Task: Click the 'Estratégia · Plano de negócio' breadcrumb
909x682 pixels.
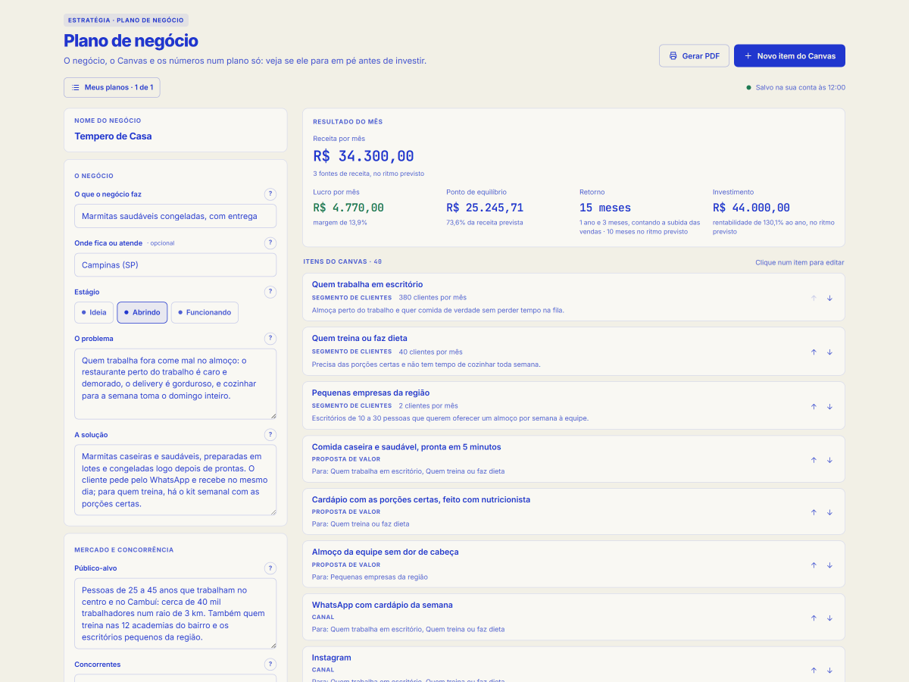Action: [x=126, y=20]
